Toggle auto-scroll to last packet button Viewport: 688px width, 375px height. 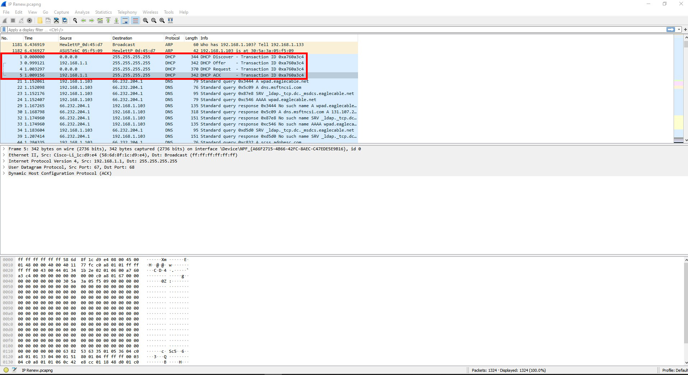(x=125, y=20)
